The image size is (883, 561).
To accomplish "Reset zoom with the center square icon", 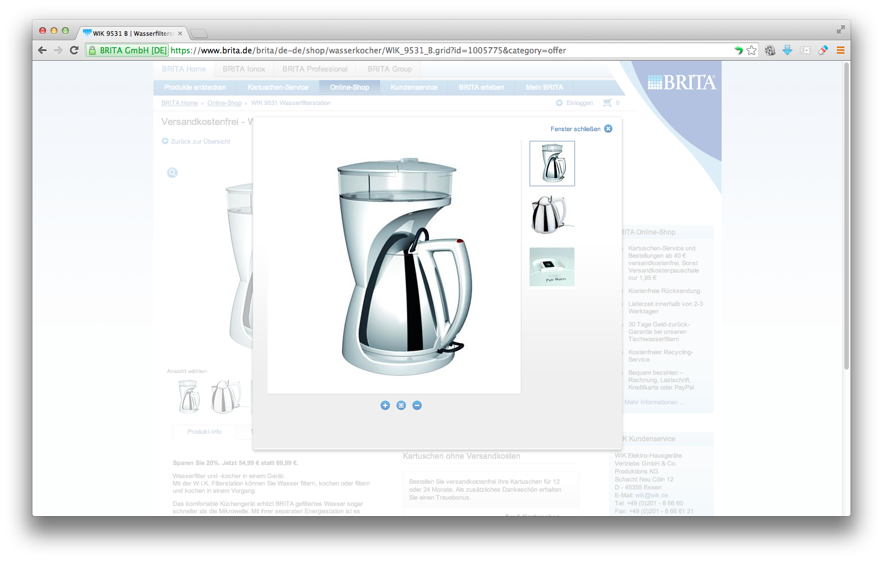I will click(401, 405).
